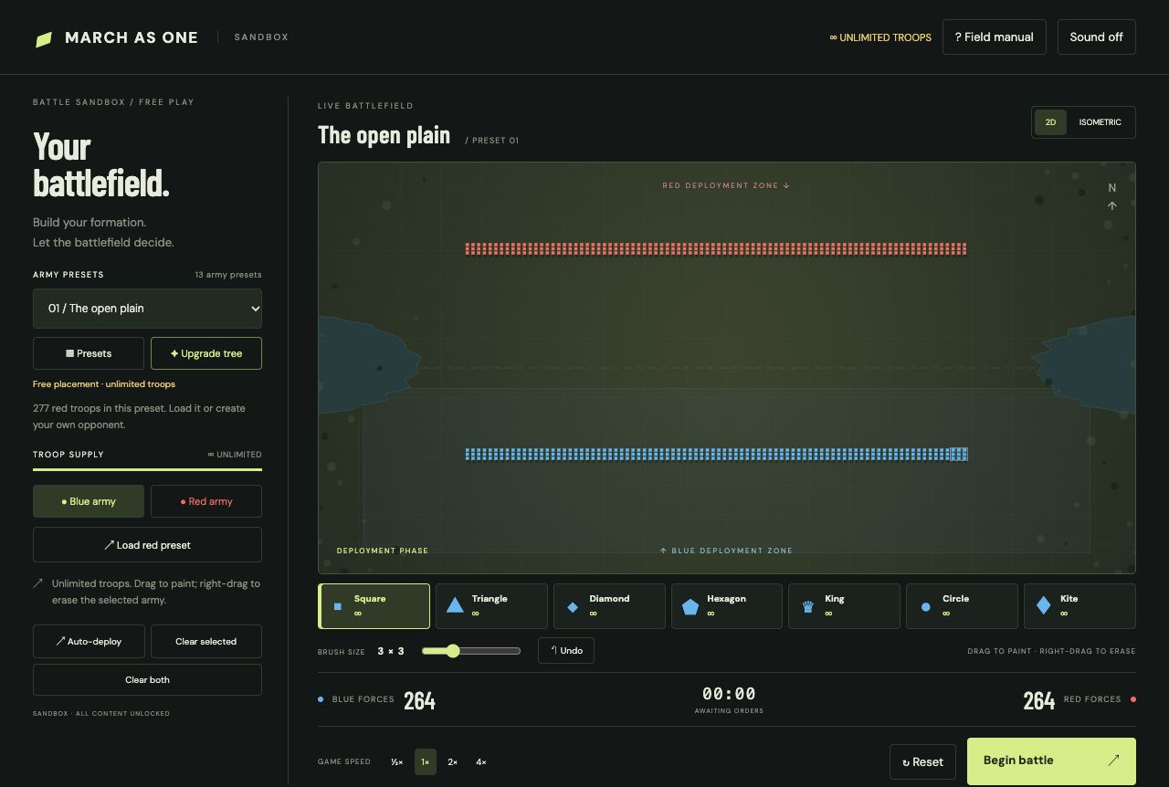Adjust the brush size slider
This screenshot has height=787, width=1169.
pos(471,651)
